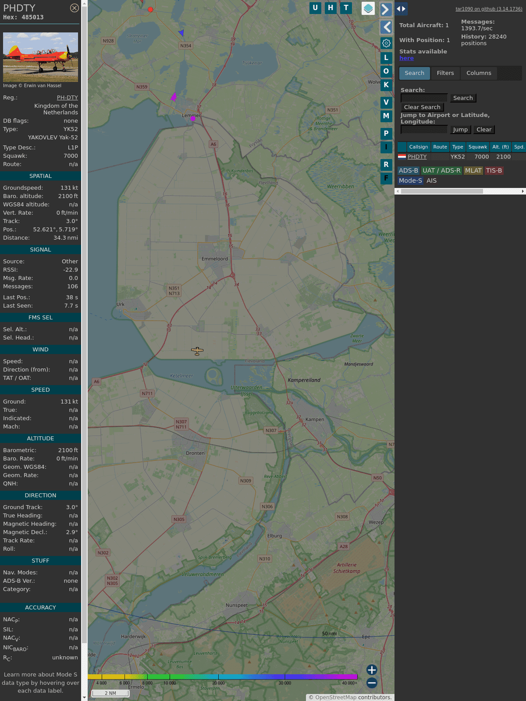Viewport: 526px width, 701px height.
Task: Click the blue aircraft marker near N354
Action: click(181, 32)
